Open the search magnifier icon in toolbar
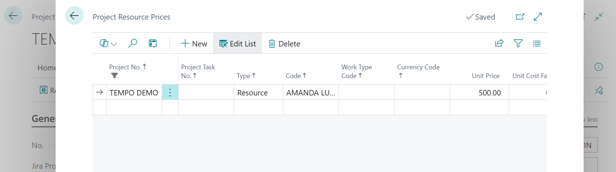This screenshot has width=616, height=172. 133,44
